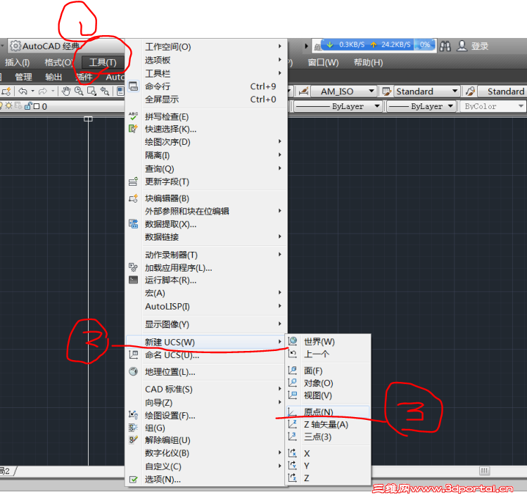Select the Zoom Window tool
The image size is (527, 498).
pos(91,91)
